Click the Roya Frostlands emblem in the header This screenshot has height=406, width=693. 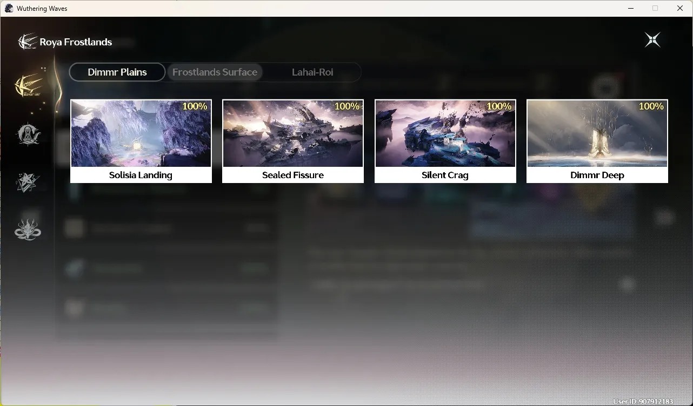(28, 42)
